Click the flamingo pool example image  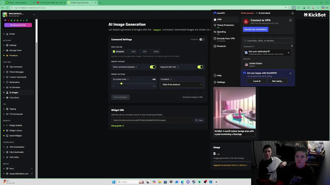pos(235,108)
